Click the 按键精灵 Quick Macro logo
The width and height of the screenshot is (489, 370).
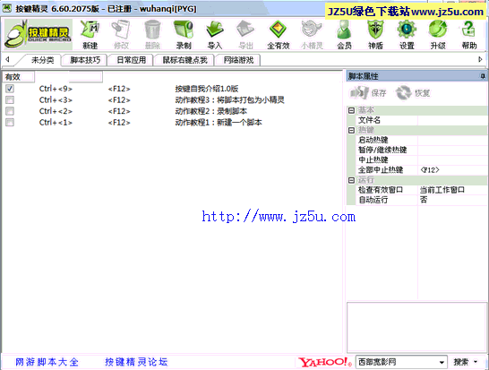pos(39,34)
